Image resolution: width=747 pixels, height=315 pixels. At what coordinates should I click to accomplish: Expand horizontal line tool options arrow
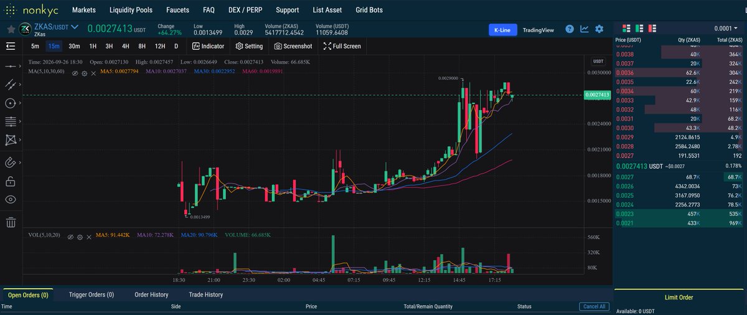(21, 65)
